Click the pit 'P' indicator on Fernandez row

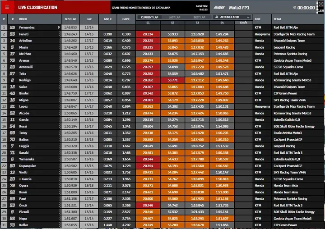[x=59, y=27]
